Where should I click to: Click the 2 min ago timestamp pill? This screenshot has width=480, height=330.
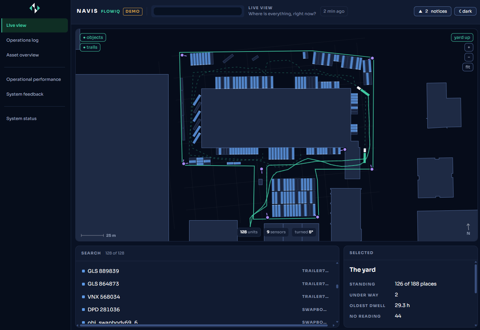click(x=334, y=11)
